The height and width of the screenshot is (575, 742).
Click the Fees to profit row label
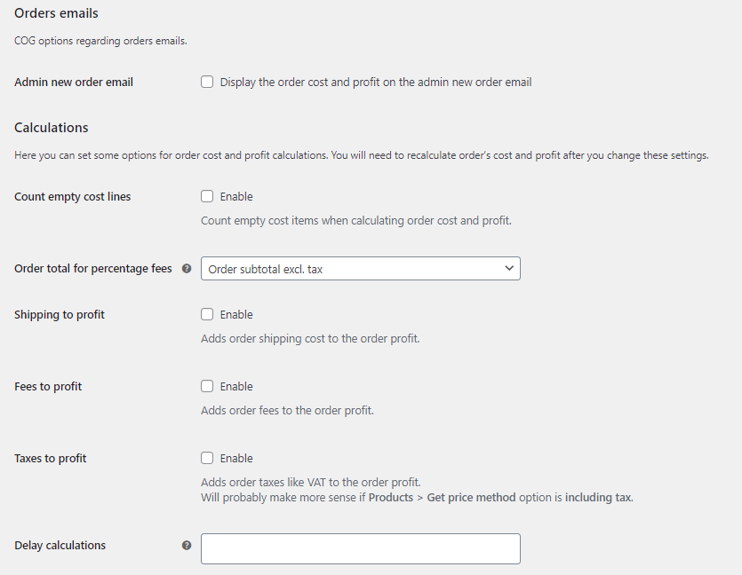tap(48, 387)
